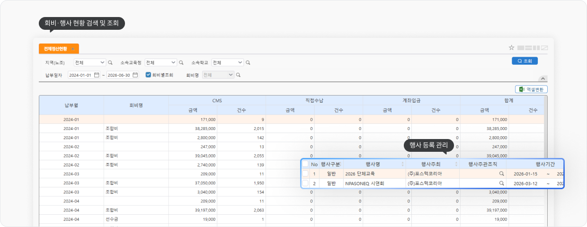Sort by 행사명 column arrows
Screen dimensions: 587x227
pos(402,164)
